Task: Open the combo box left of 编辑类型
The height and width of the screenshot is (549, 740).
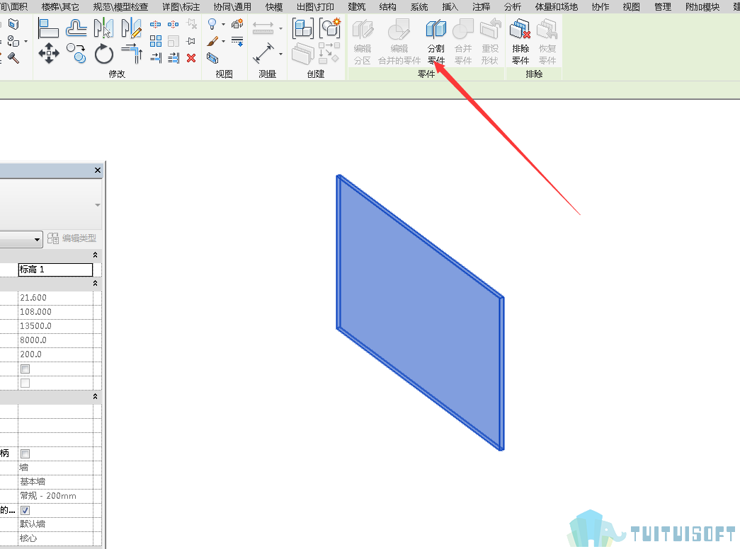Action: coord(21,240)
